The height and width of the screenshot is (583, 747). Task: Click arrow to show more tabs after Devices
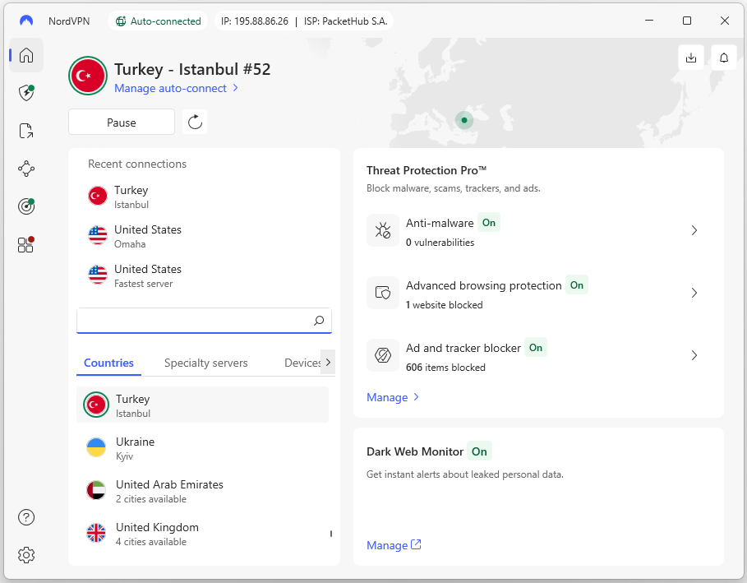(x=328, y=362)
